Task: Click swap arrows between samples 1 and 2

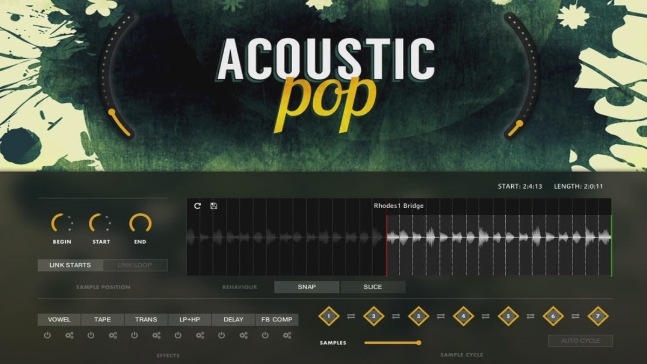Action: 351,317
